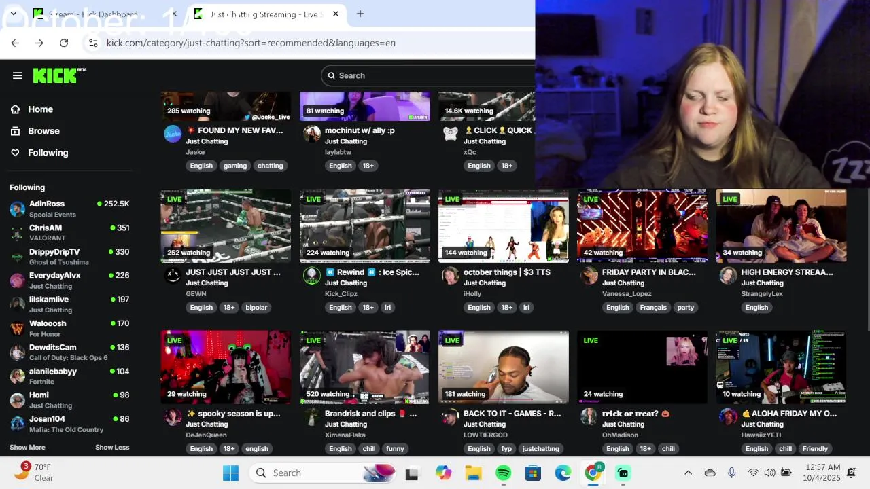Click StrangelyLex channel avatar
This screenshot has width=870, height=489.
(728, 275)
